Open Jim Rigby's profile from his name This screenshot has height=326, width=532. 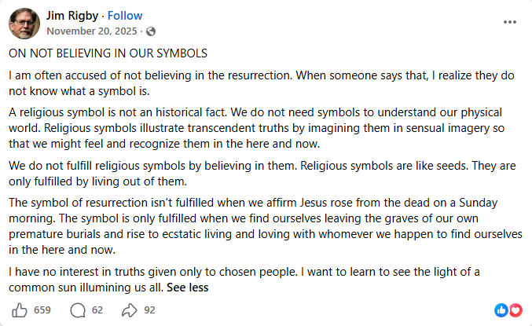coord(72,16)
